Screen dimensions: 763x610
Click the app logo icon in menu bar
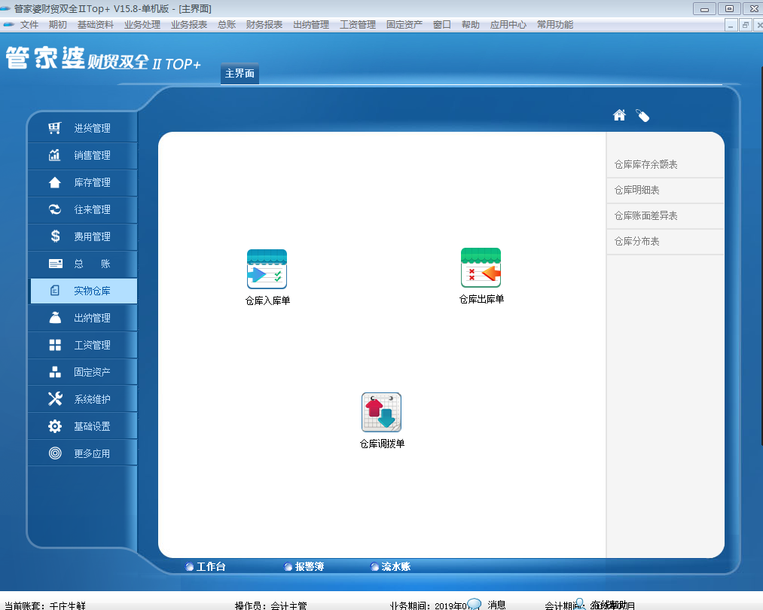pyautogui.click(x=8, y=24)
